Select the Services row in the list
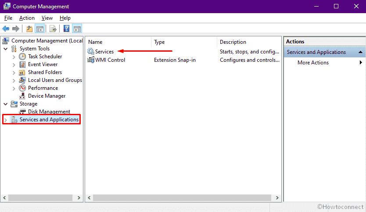This screenshot has width=366, height=212. point(104,52)
